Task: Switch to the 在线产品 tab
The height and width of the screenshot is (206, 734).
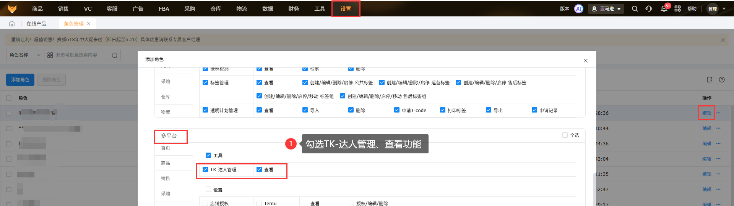Action: 36,24
